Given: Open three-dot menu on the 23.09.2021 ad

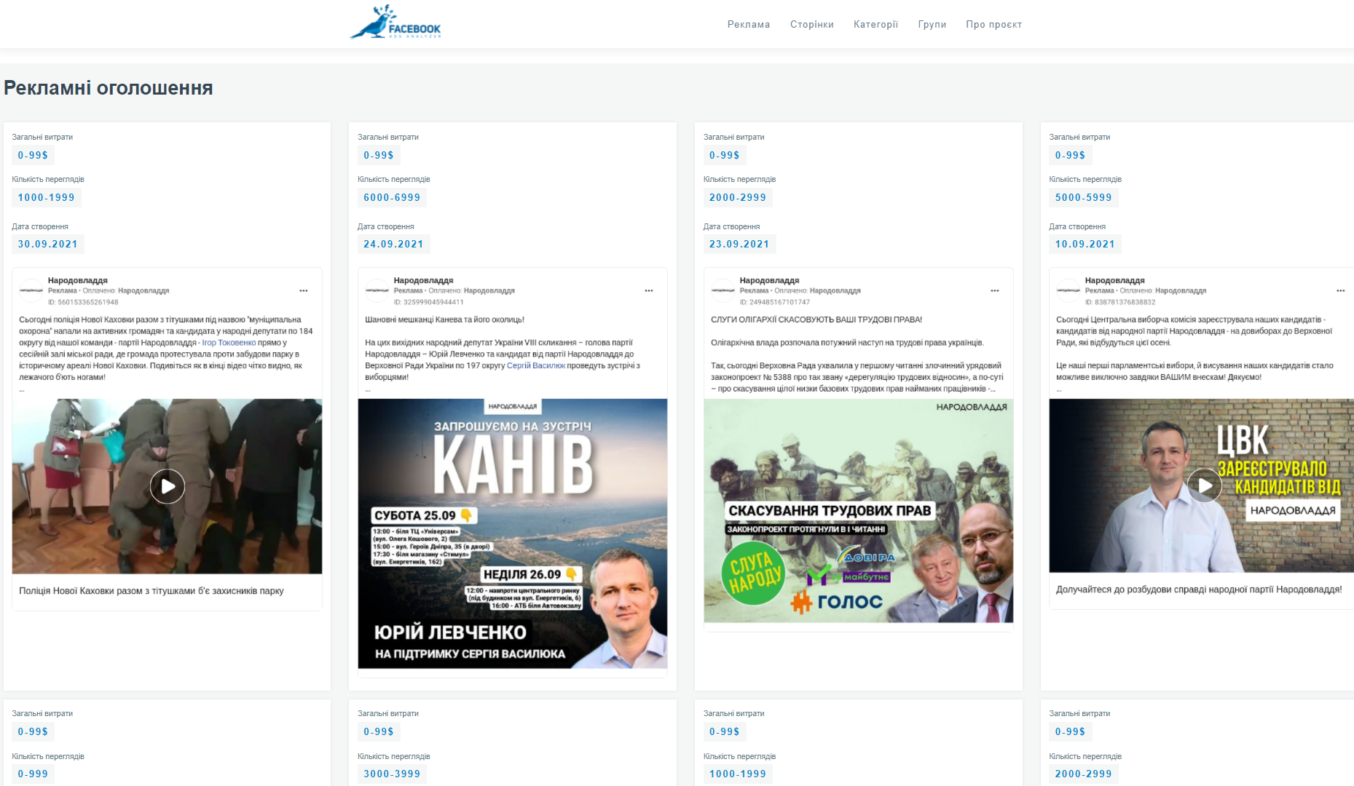Looking at the screenshot, I should [x=995, y=291].
